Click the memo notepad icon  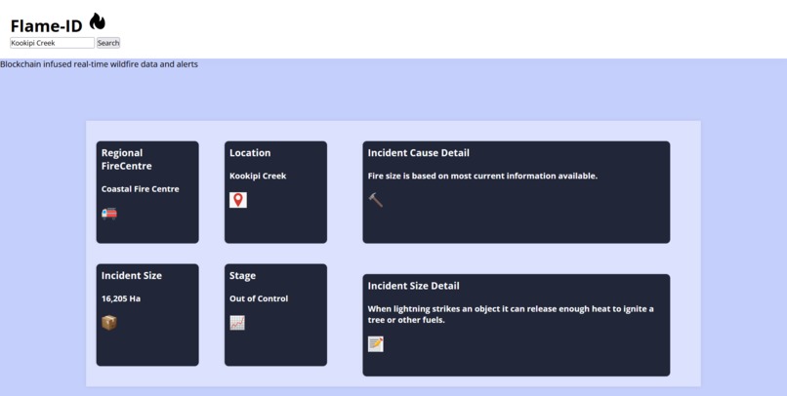pos(375,344)
